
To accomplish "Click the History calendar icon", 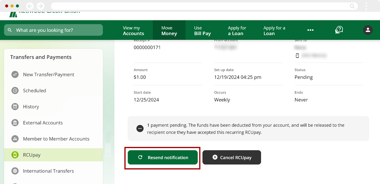I will (x=15, y=107).
